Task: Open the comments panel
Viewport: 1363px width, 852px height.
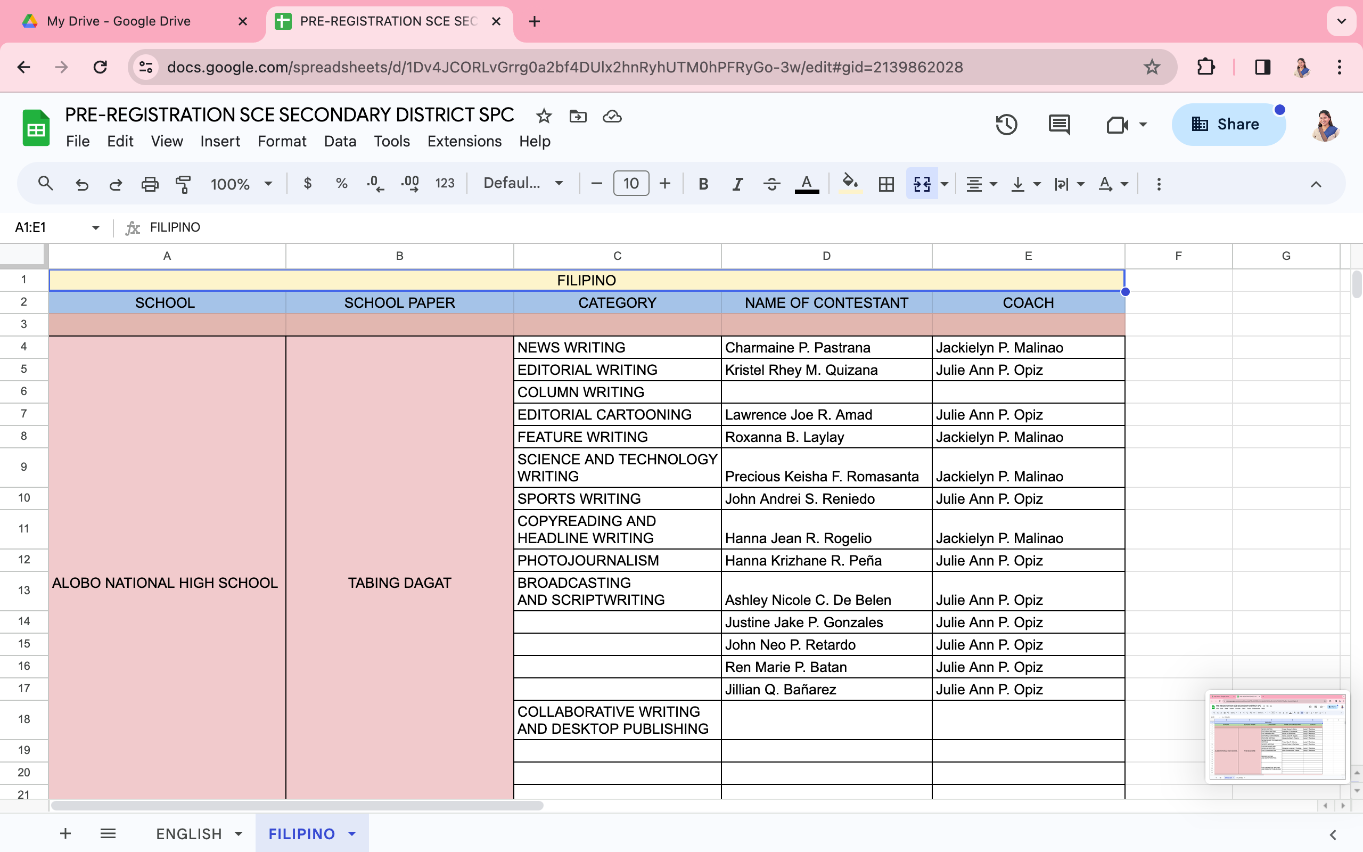Action: coord(1059,125)
